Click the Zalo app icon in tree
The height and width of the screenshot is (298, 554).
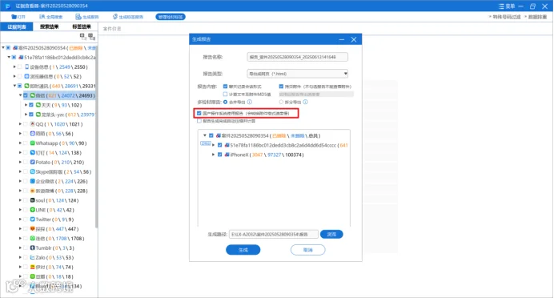[32, 258]
